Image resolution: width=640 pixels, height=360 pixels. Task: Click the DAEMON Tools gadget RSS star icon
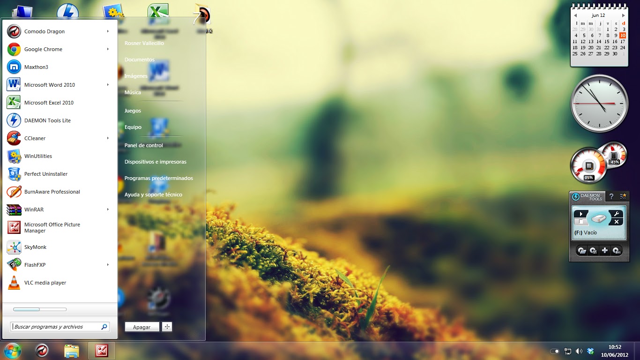tap(623, 196)
